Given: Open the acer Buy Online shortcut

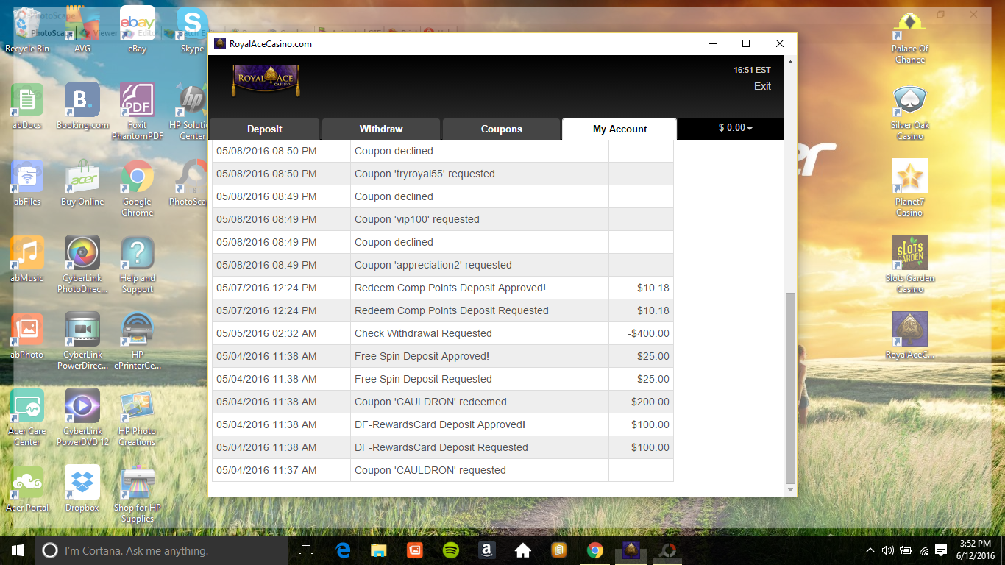Looking at the screenshot, I should 82,183.
